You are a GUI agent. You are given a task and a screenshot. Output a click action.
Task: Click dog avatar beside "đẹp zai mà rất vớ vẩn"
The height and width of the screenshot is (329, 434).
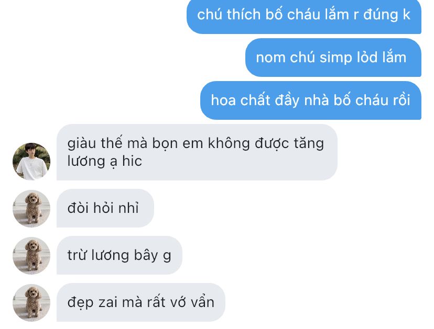click(x=31, y=303)
